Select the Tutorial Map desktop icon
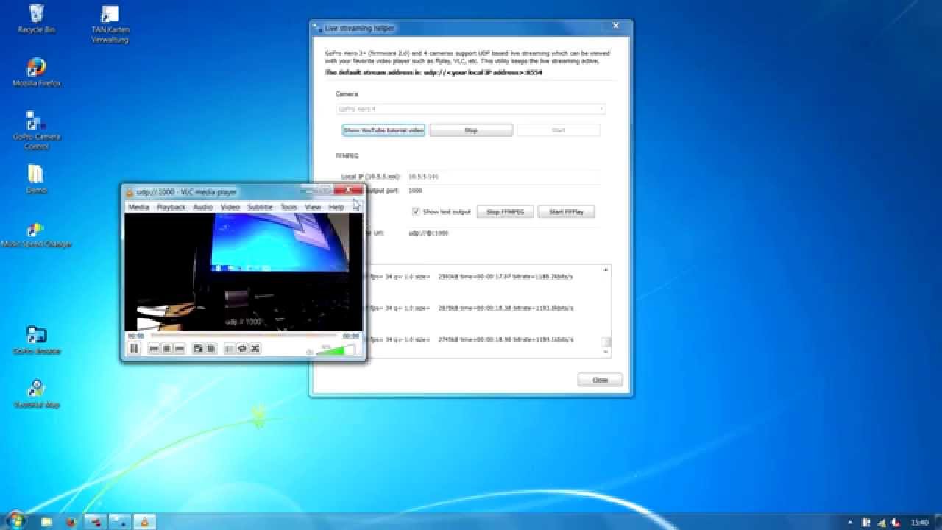This screenshot has width=942, height=530. tap(36, 394)
